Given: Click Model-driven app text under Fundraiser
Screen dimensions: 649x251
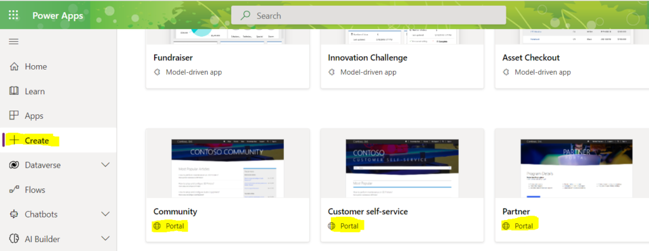Looking at the screenshot, I should coord(194,72).
